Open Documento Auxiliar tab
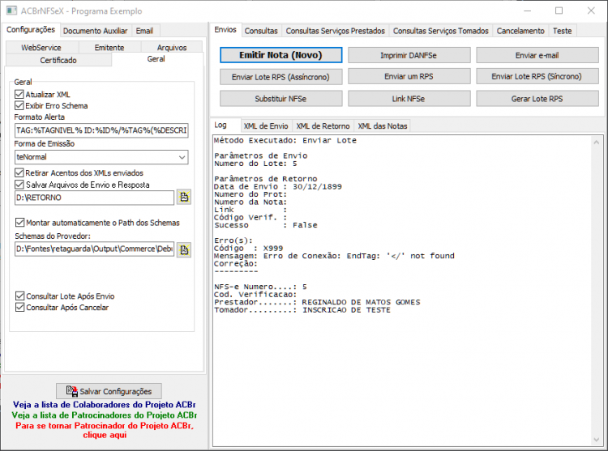 [x=95, y=31]
